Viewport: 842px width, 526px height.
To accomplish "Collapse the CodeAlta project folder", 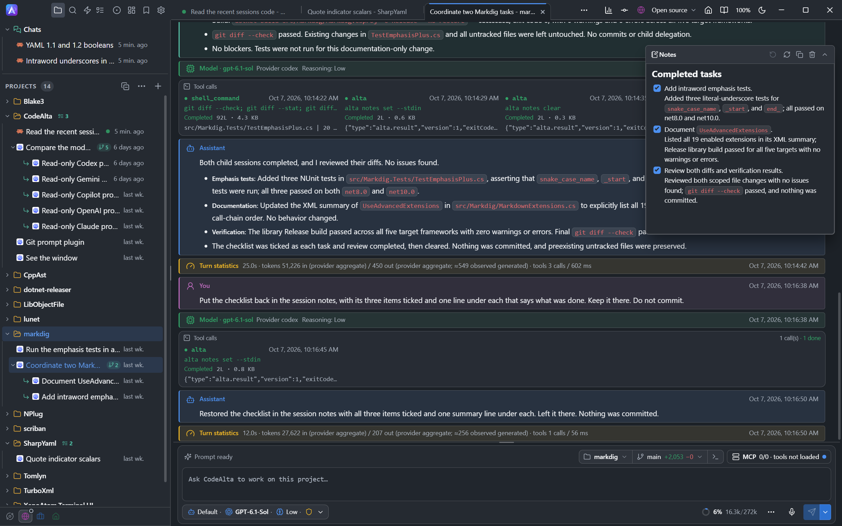I will pyautogui.click(x=7, y=116).
